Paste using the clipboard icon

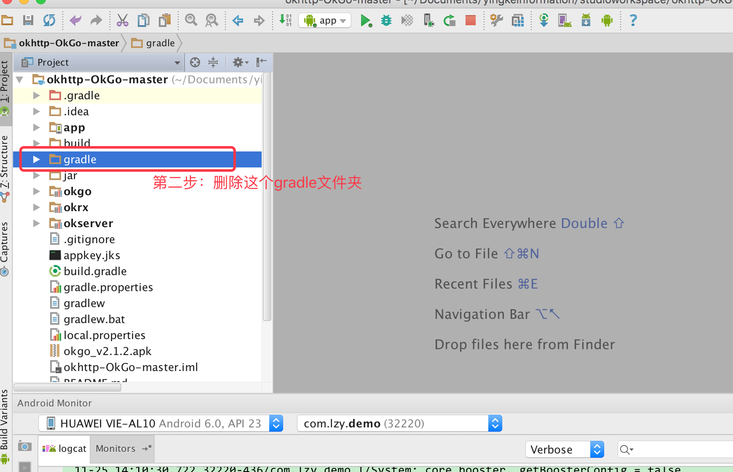[165, 20]
